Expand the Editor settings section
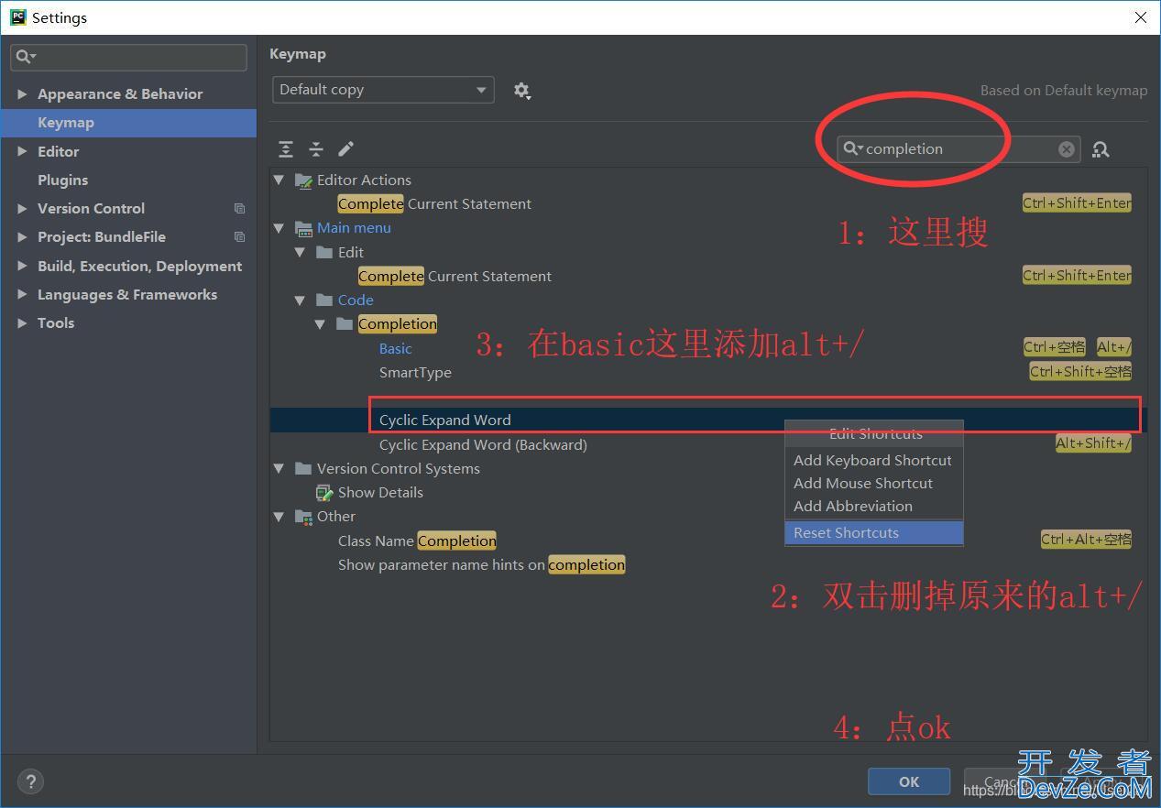Screen dimensions: 1161x808 [22, 151]
